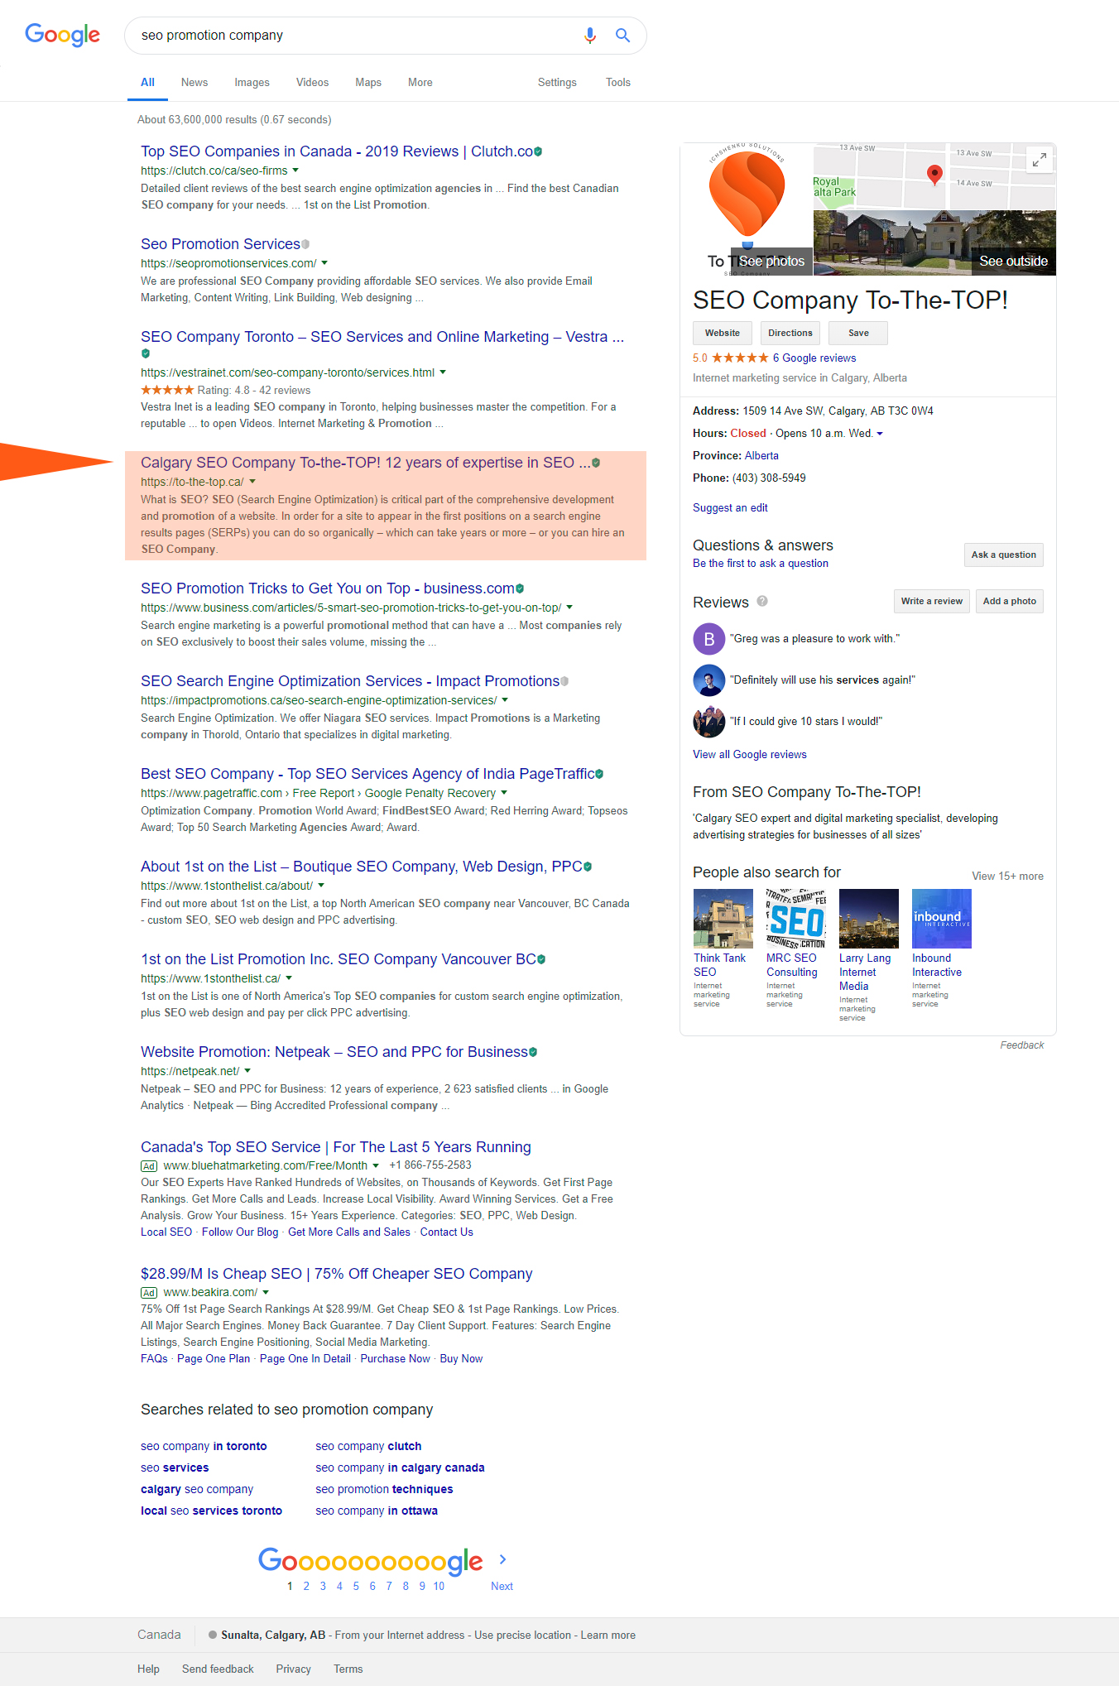Switch to the Videos tab
1119x1686 pixels.
click(x=312, y=83)
